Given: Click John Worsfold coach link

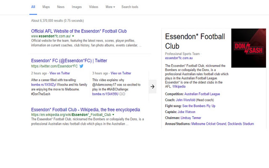Looking at the screenshot, I should click(x=186, y=100).
